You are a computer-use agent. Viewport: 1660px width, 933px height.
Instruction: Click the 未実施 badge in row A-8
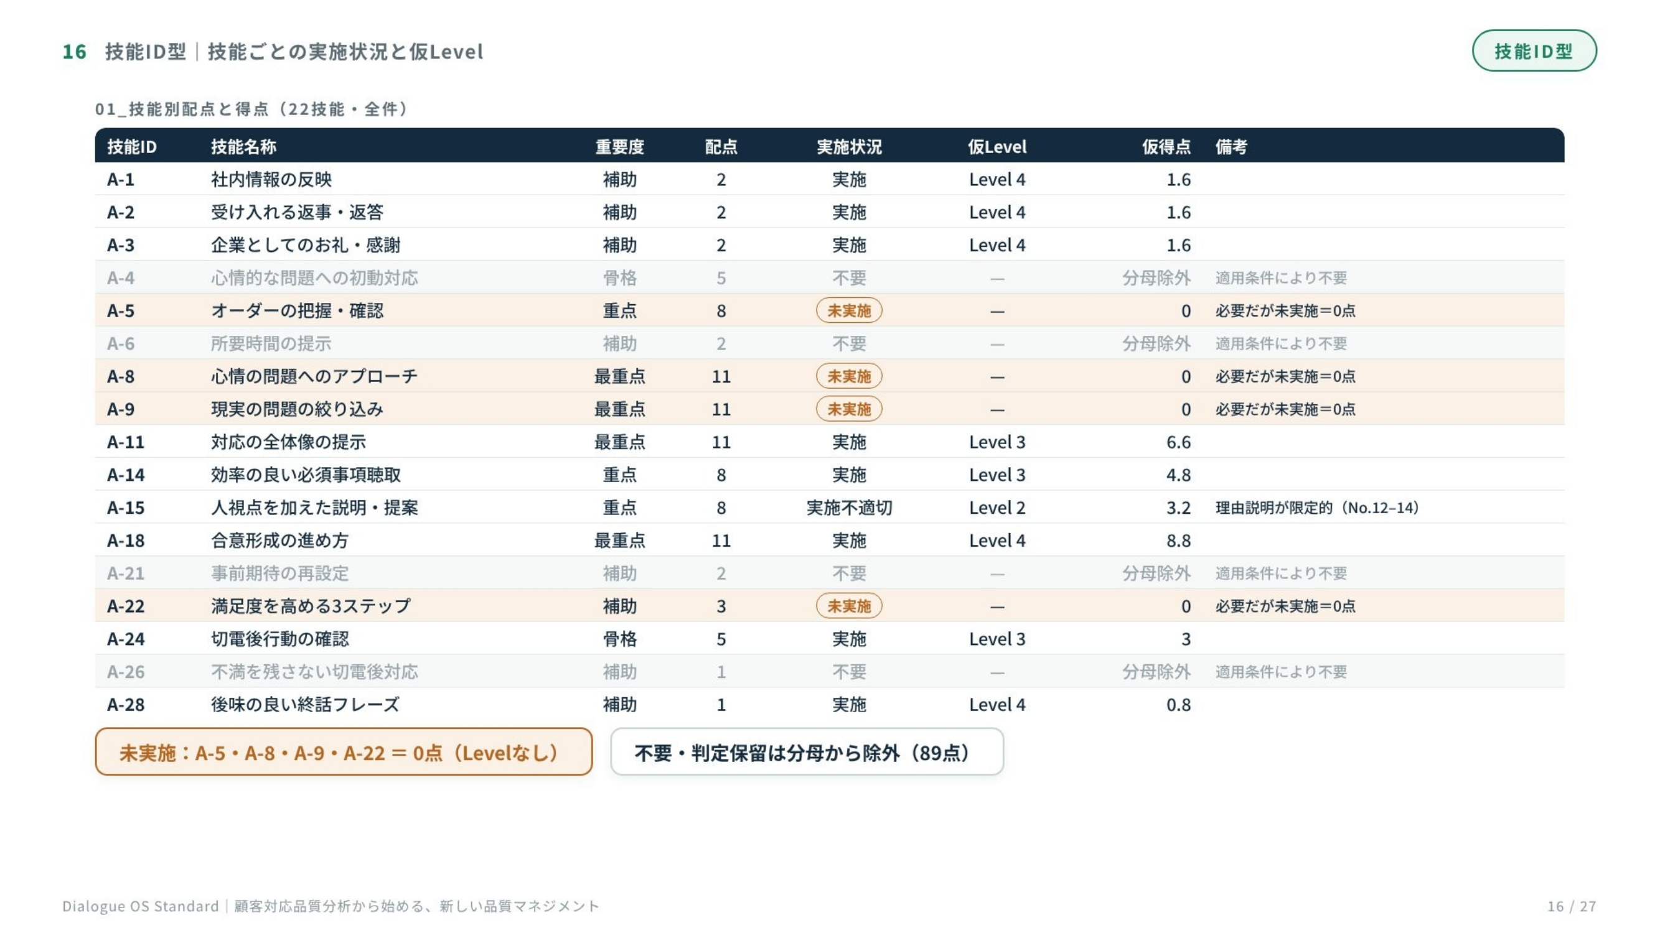[x=849, y=377]
